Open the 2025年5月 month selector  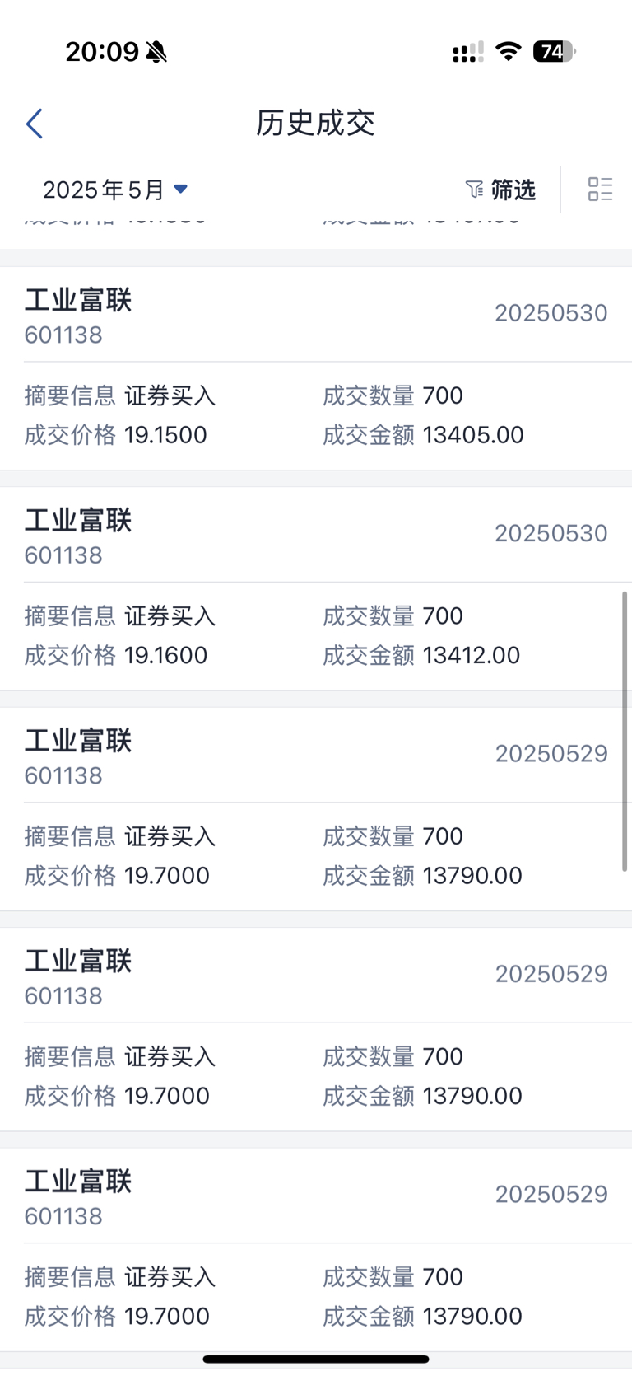[x=104, y=190]
